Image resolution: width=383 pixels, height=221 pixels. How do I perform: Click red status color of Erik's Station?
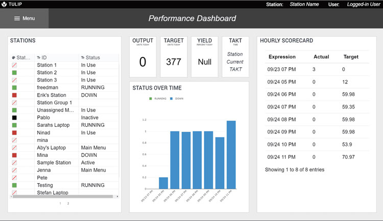point(14,95)
